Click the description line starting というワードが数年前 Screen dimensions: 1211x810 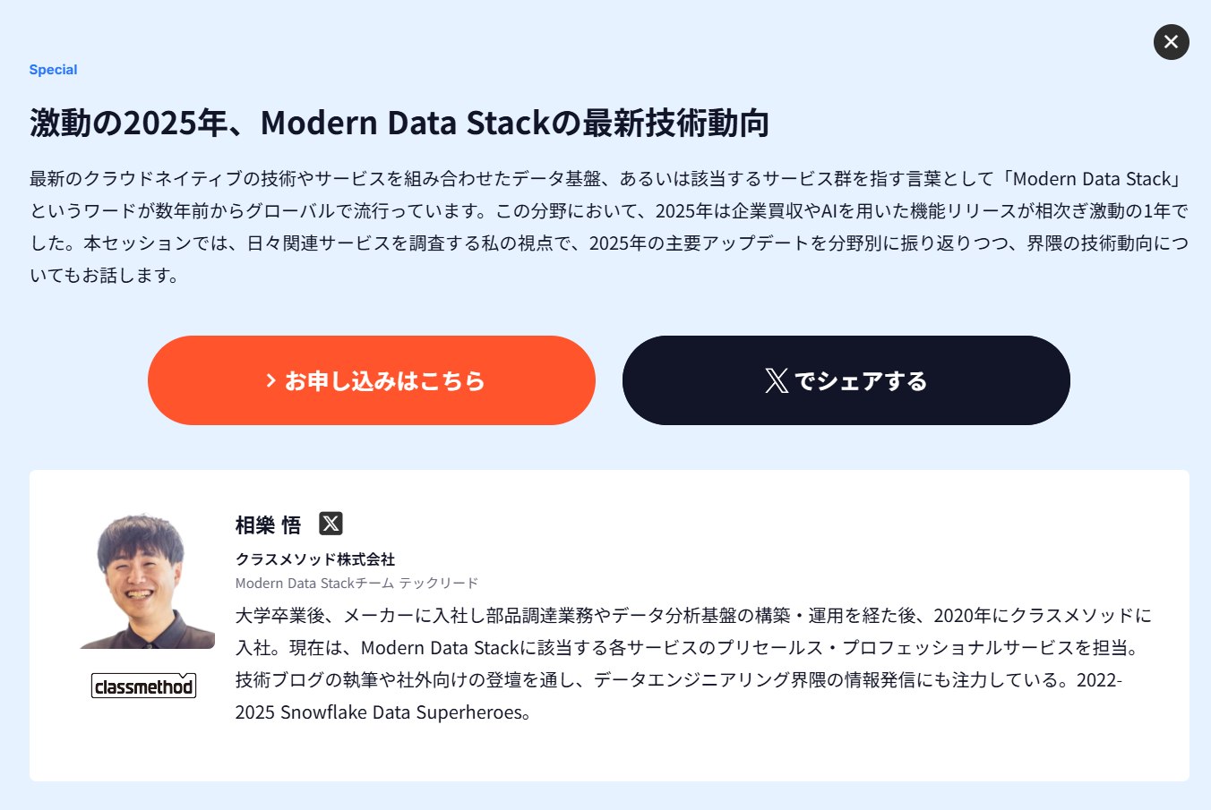609,211
